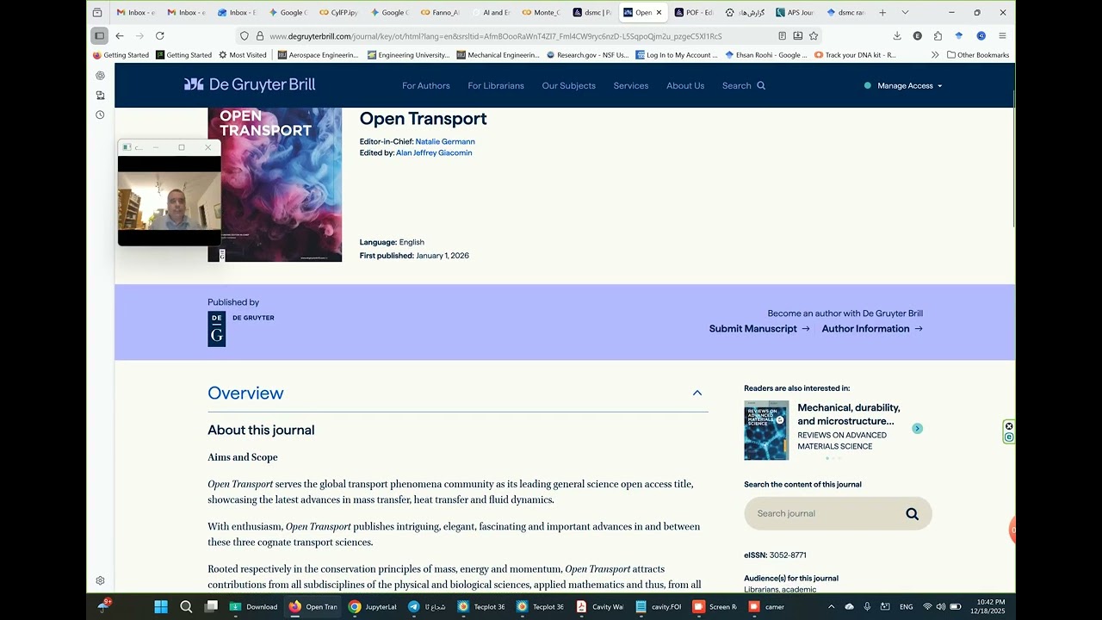Open the Aerospace Engineering bookmark
The image size is (1102, 620).
[319, 55]
